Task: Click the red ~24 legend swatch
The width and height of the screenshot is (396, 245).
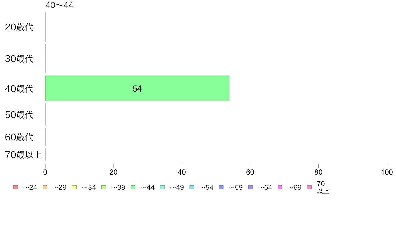Action: coord(16,187)
